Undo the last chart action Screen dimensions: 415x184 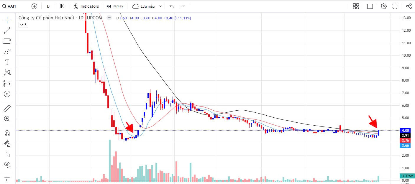point(172,6)
